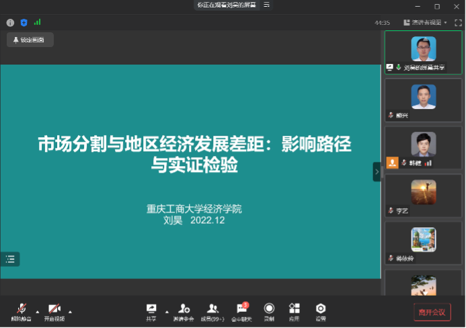Enter full screen mode

coord(458,22)
